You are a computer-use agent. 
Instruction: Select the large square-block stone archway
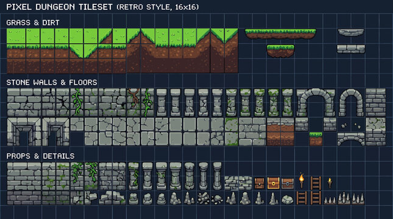tap(316, 102)
